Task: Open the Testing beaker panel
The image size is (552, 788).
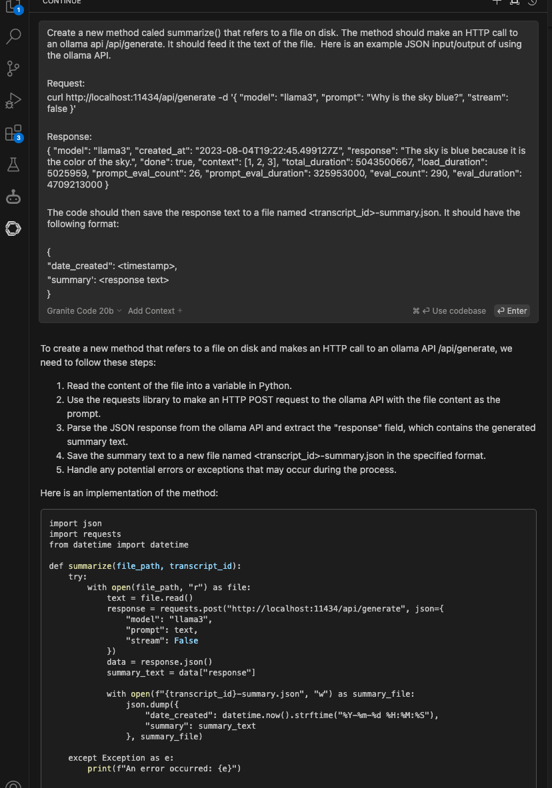Action: click(x=13, y=165)
